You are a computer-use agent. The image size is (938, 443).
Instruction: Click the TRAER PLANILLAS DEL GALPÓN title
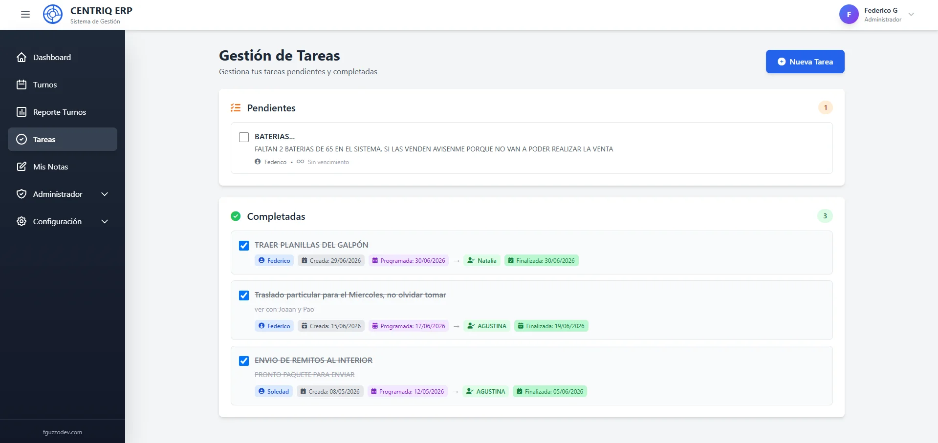pos(311,245)
